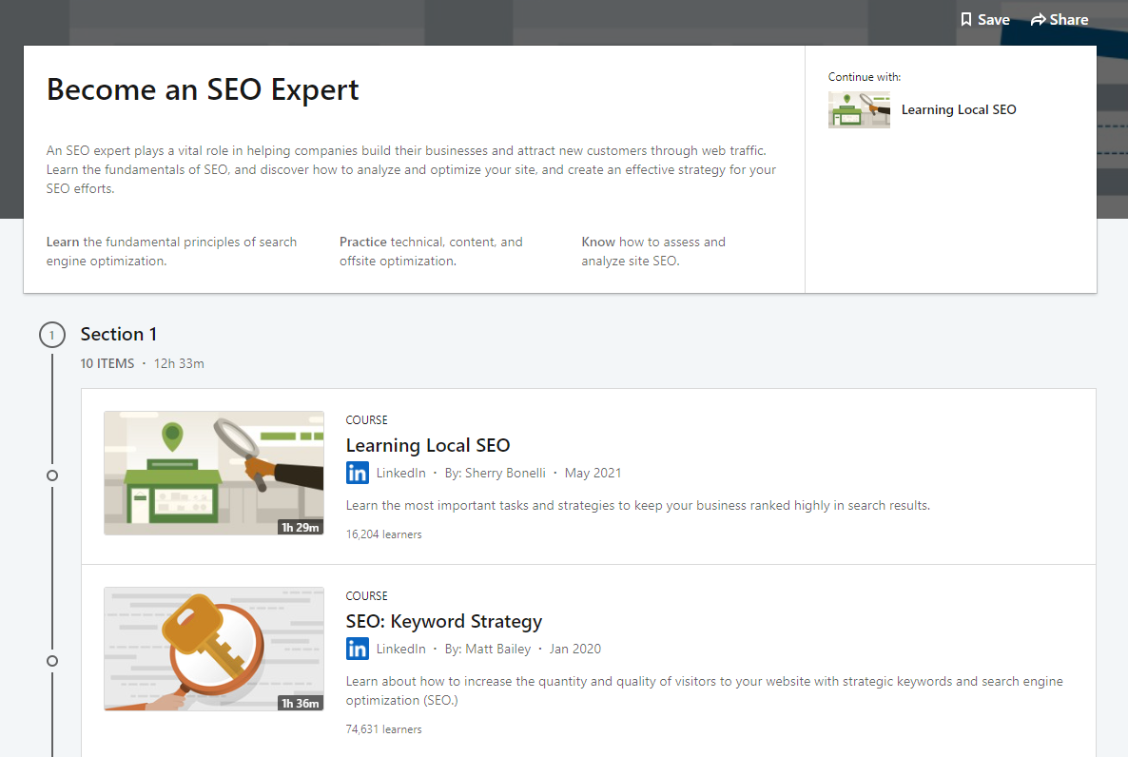Open the SEO: Keyword Strategy course title
The width and height of the screenshot is (1128, 757).
pyautogui.click(x=444, y=621)
